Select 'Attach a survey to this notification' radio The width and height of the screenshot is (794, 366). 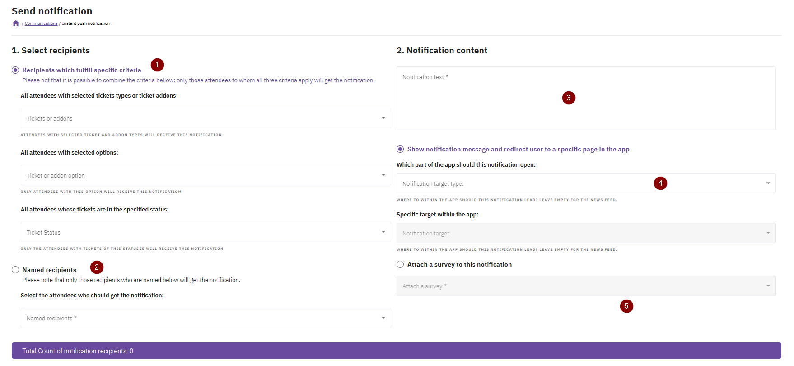[400, 264]
